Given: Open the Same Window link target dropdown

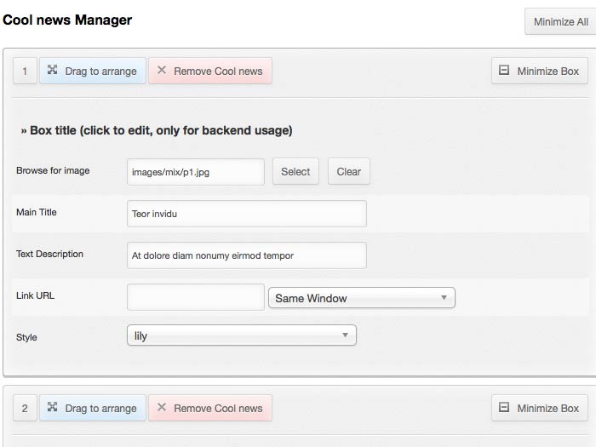Looking at the screenshot, I should (x=361, y=298).
